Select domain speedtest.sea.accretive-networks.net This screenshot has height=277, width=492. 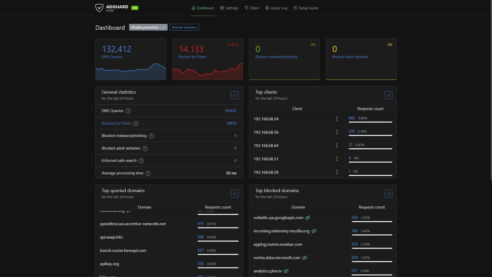pyautogui.click(x=133, y=224)
